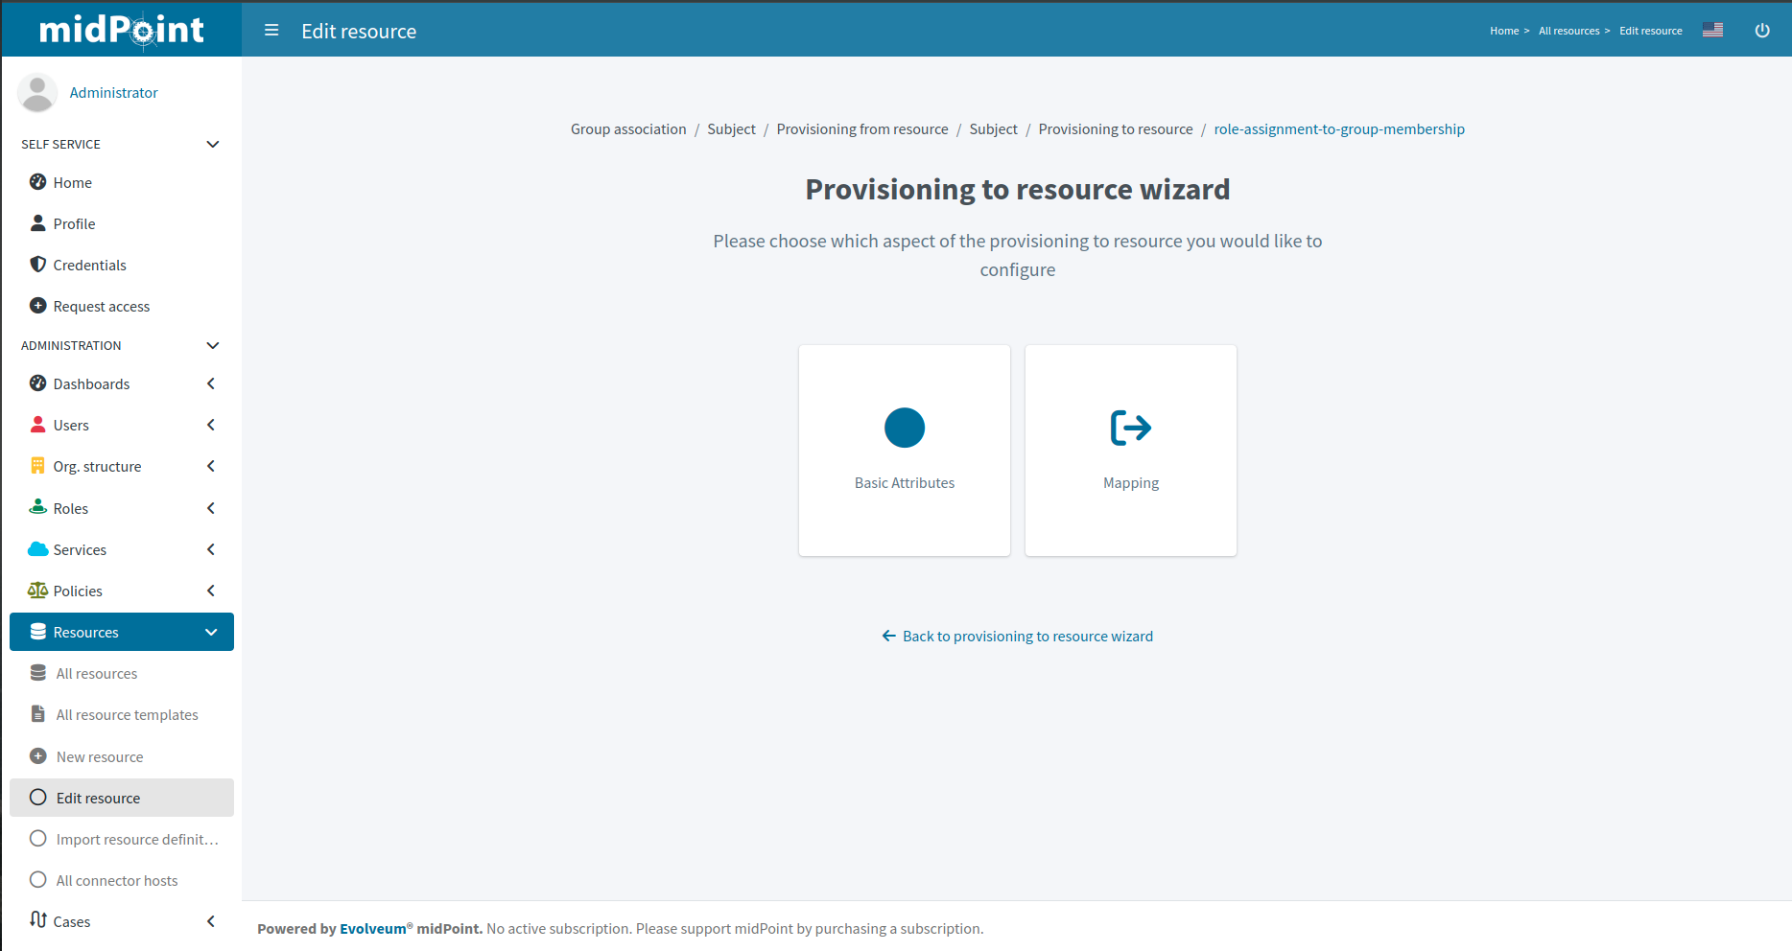The image size is (1792, 951).
Task: Select the Basic Attributes circle icon
Action: (904, 429)
